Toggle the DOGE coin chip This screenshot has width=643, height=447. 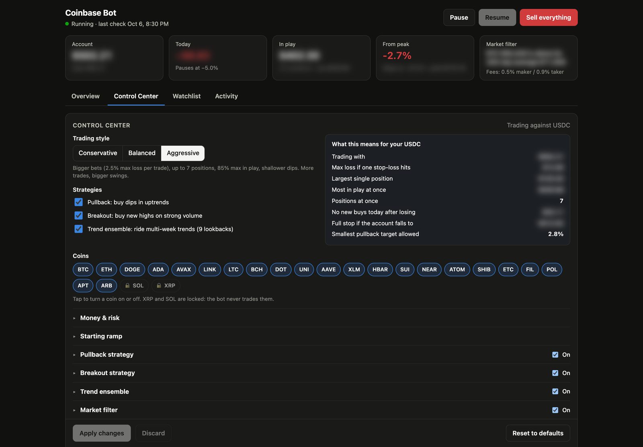click(x=132, y=270)
